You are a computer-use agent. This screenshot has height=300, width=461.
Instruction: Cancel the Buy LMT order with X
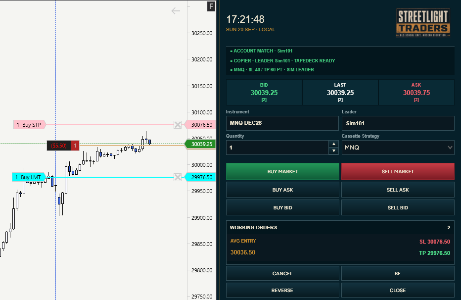click(178, 177)
